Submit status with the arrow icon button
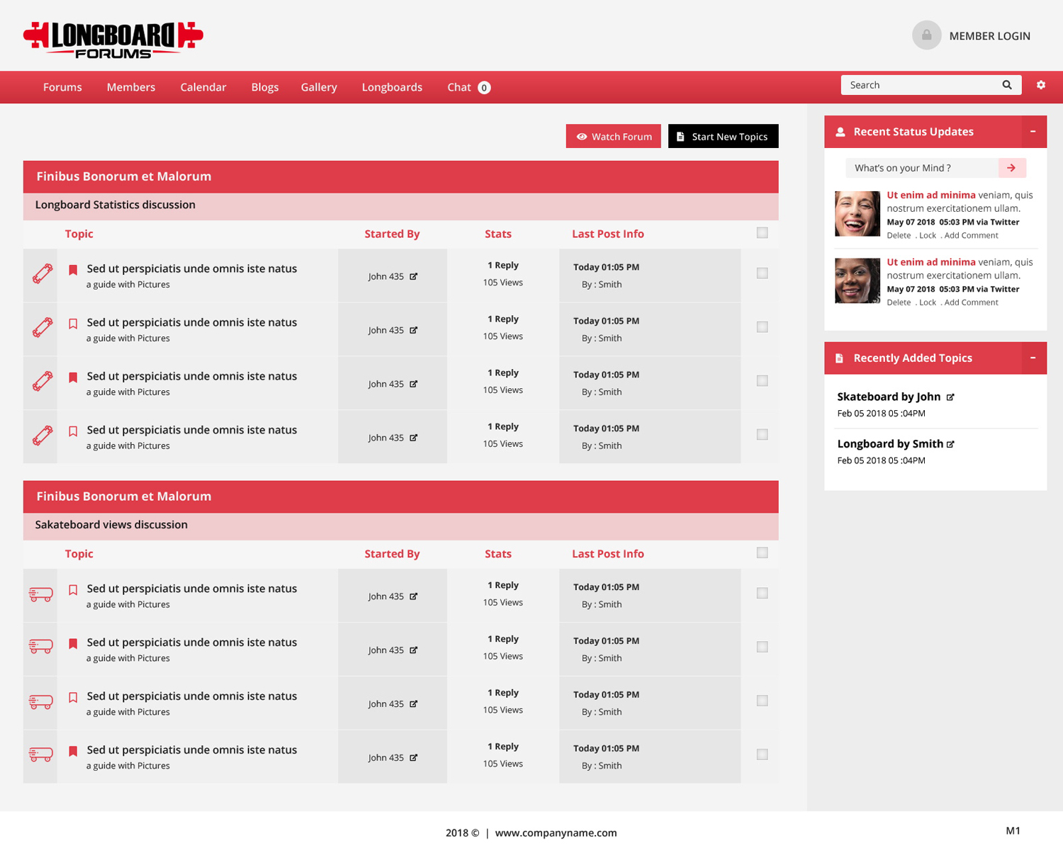Screen dimensions: 1063x845 tap(1011, 168)
